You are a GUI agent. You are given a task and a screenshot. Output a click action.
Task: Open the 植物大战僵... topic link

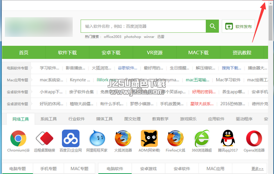tap(82, 104)
